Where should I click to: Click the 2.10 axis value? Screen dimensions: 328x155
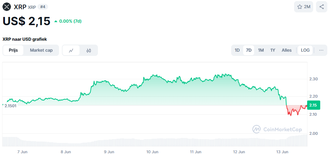click(x=314, y=114)
